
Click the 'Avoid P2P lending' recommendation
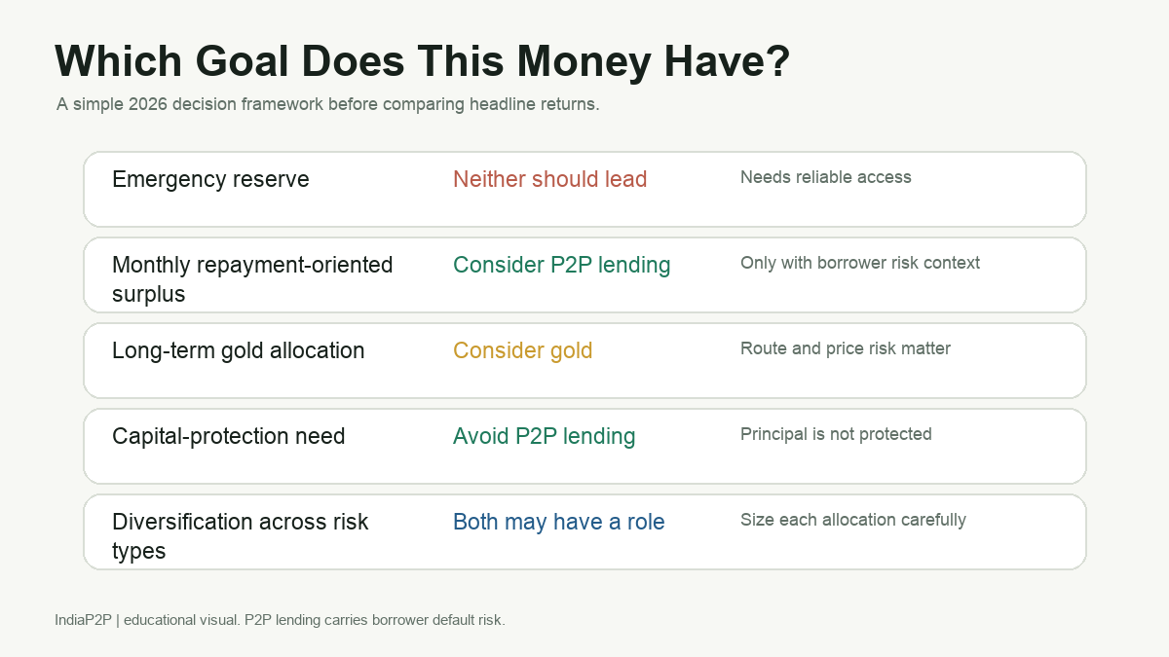coord(545,436)
